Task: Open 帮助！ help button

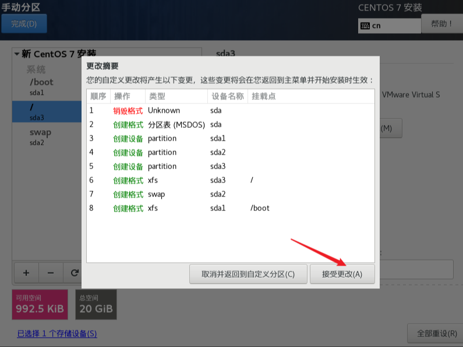Action: [x=441, y=24]
